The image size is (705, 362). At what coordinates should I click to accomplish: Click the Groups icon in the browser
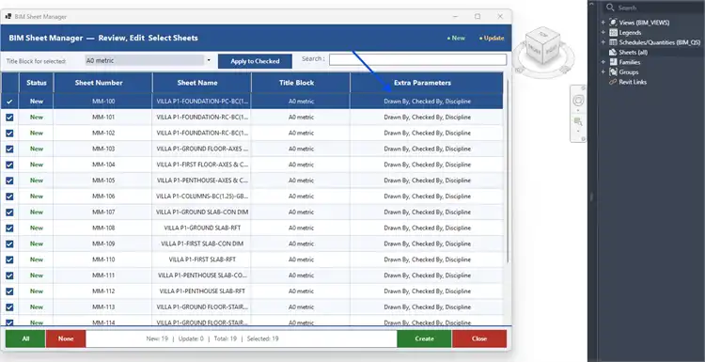pyautogui.click(x=613, y=72)
